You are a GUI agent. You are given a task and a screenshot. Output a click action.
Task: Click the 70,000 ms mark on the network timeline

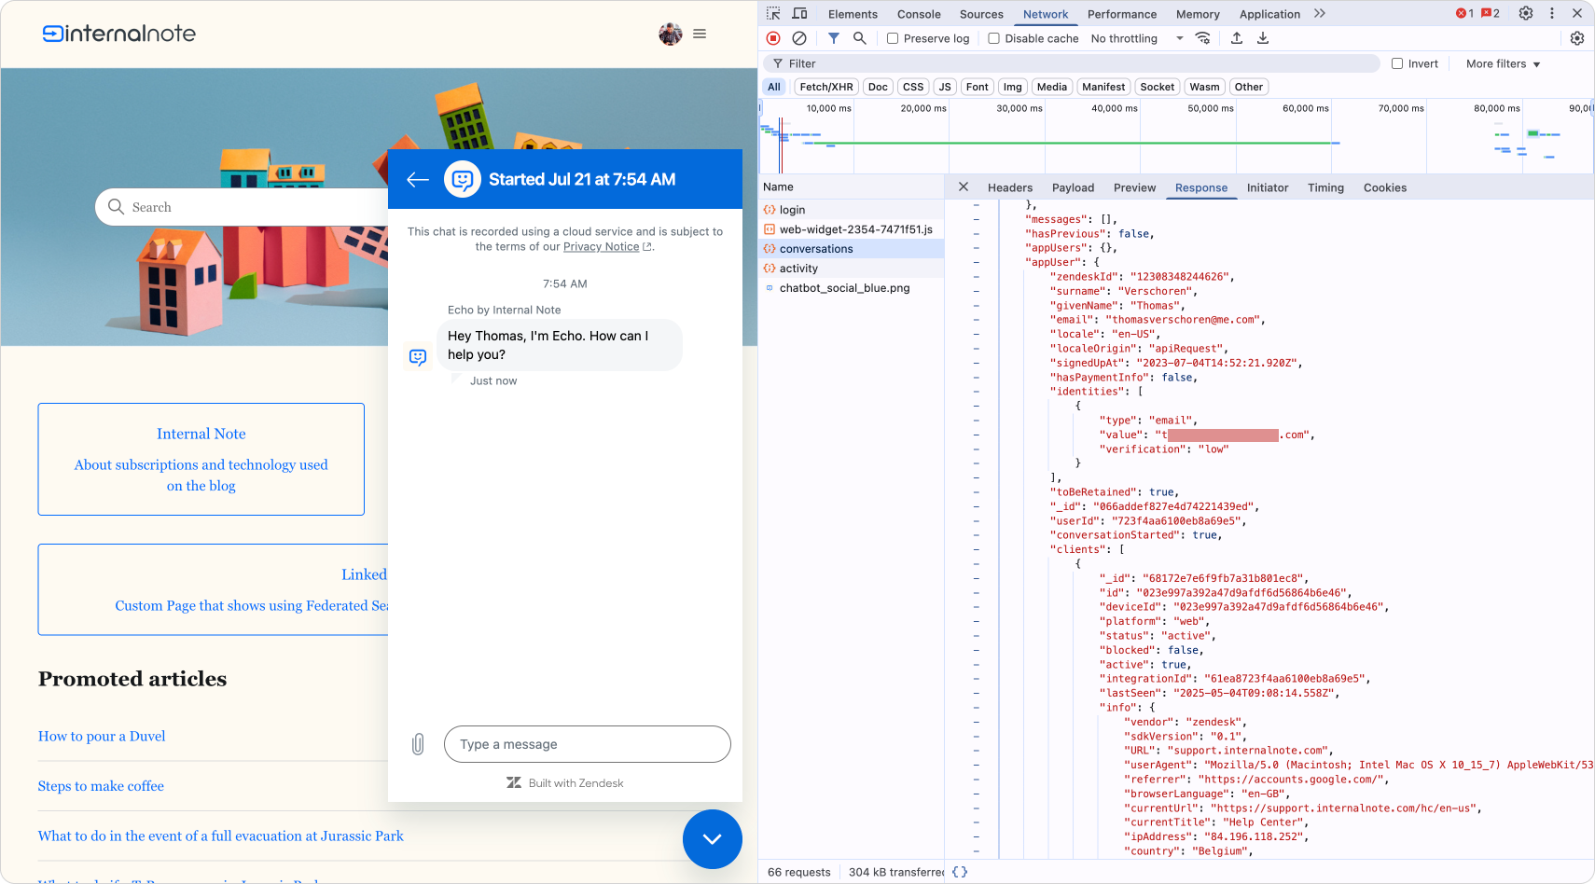pos(1401,108)
